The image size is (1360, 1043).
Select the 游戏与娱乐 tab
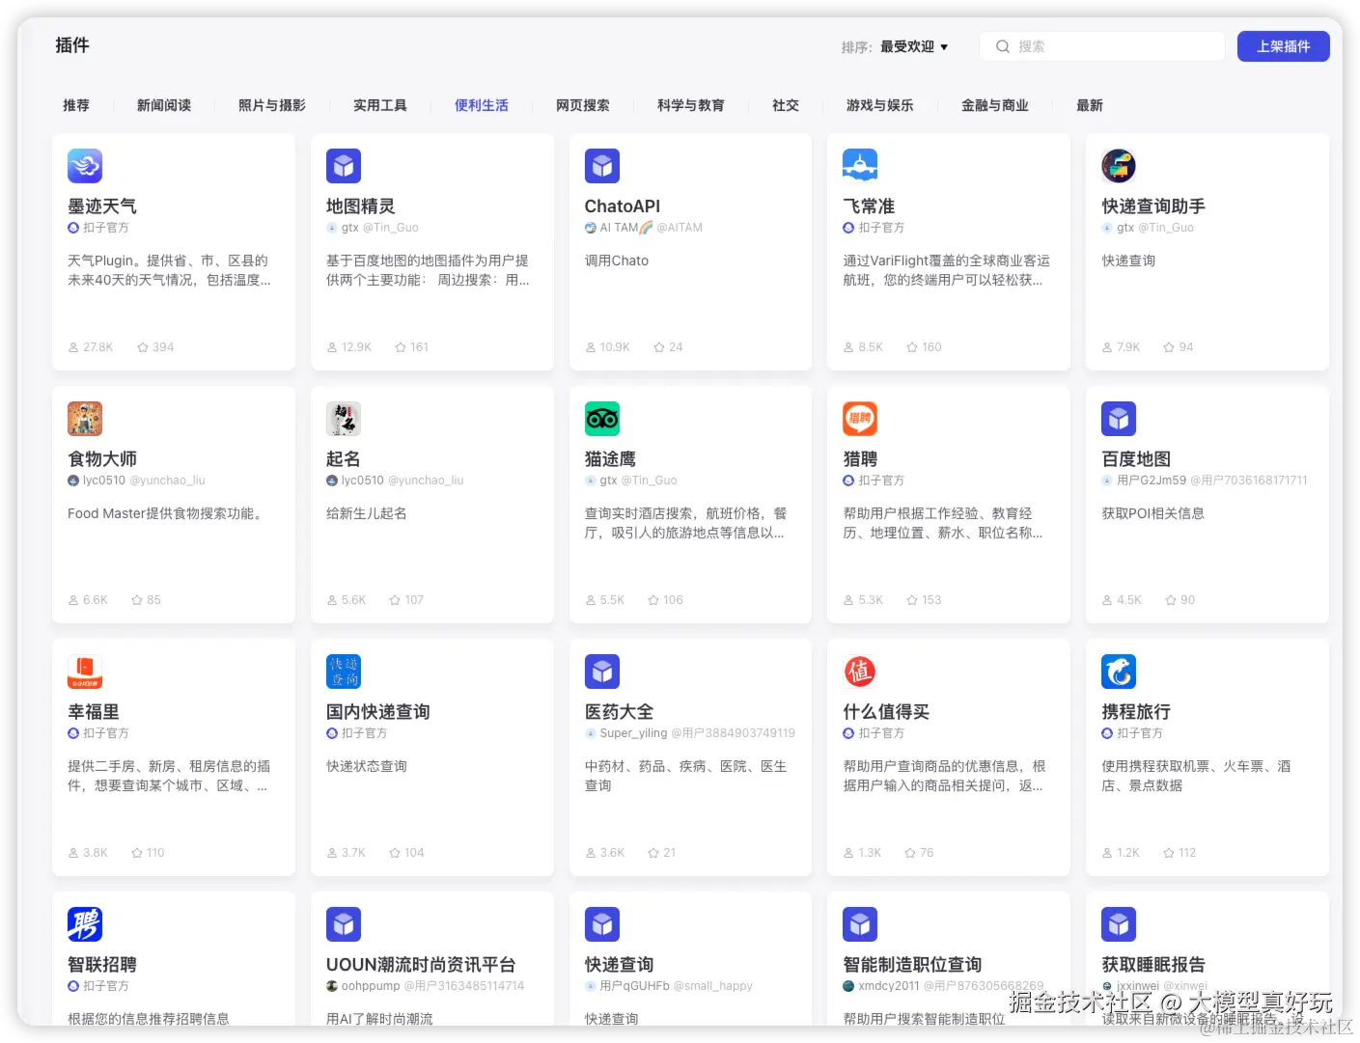880,105
